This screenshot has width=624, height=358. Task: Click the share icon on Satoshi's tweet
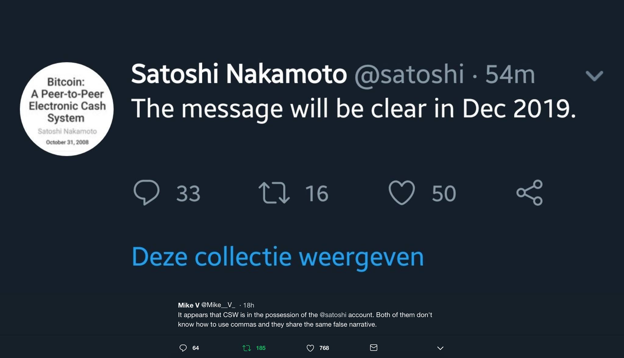[530, 193]
